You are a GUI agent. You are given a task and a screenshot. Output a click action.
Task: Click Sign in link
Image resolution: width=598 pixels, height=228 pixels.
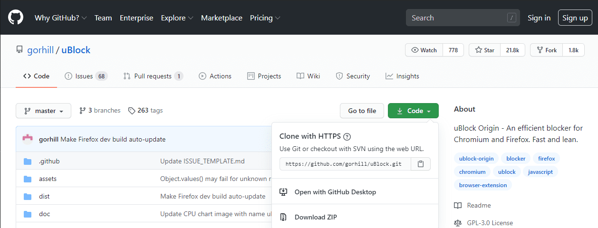[539, 18]
